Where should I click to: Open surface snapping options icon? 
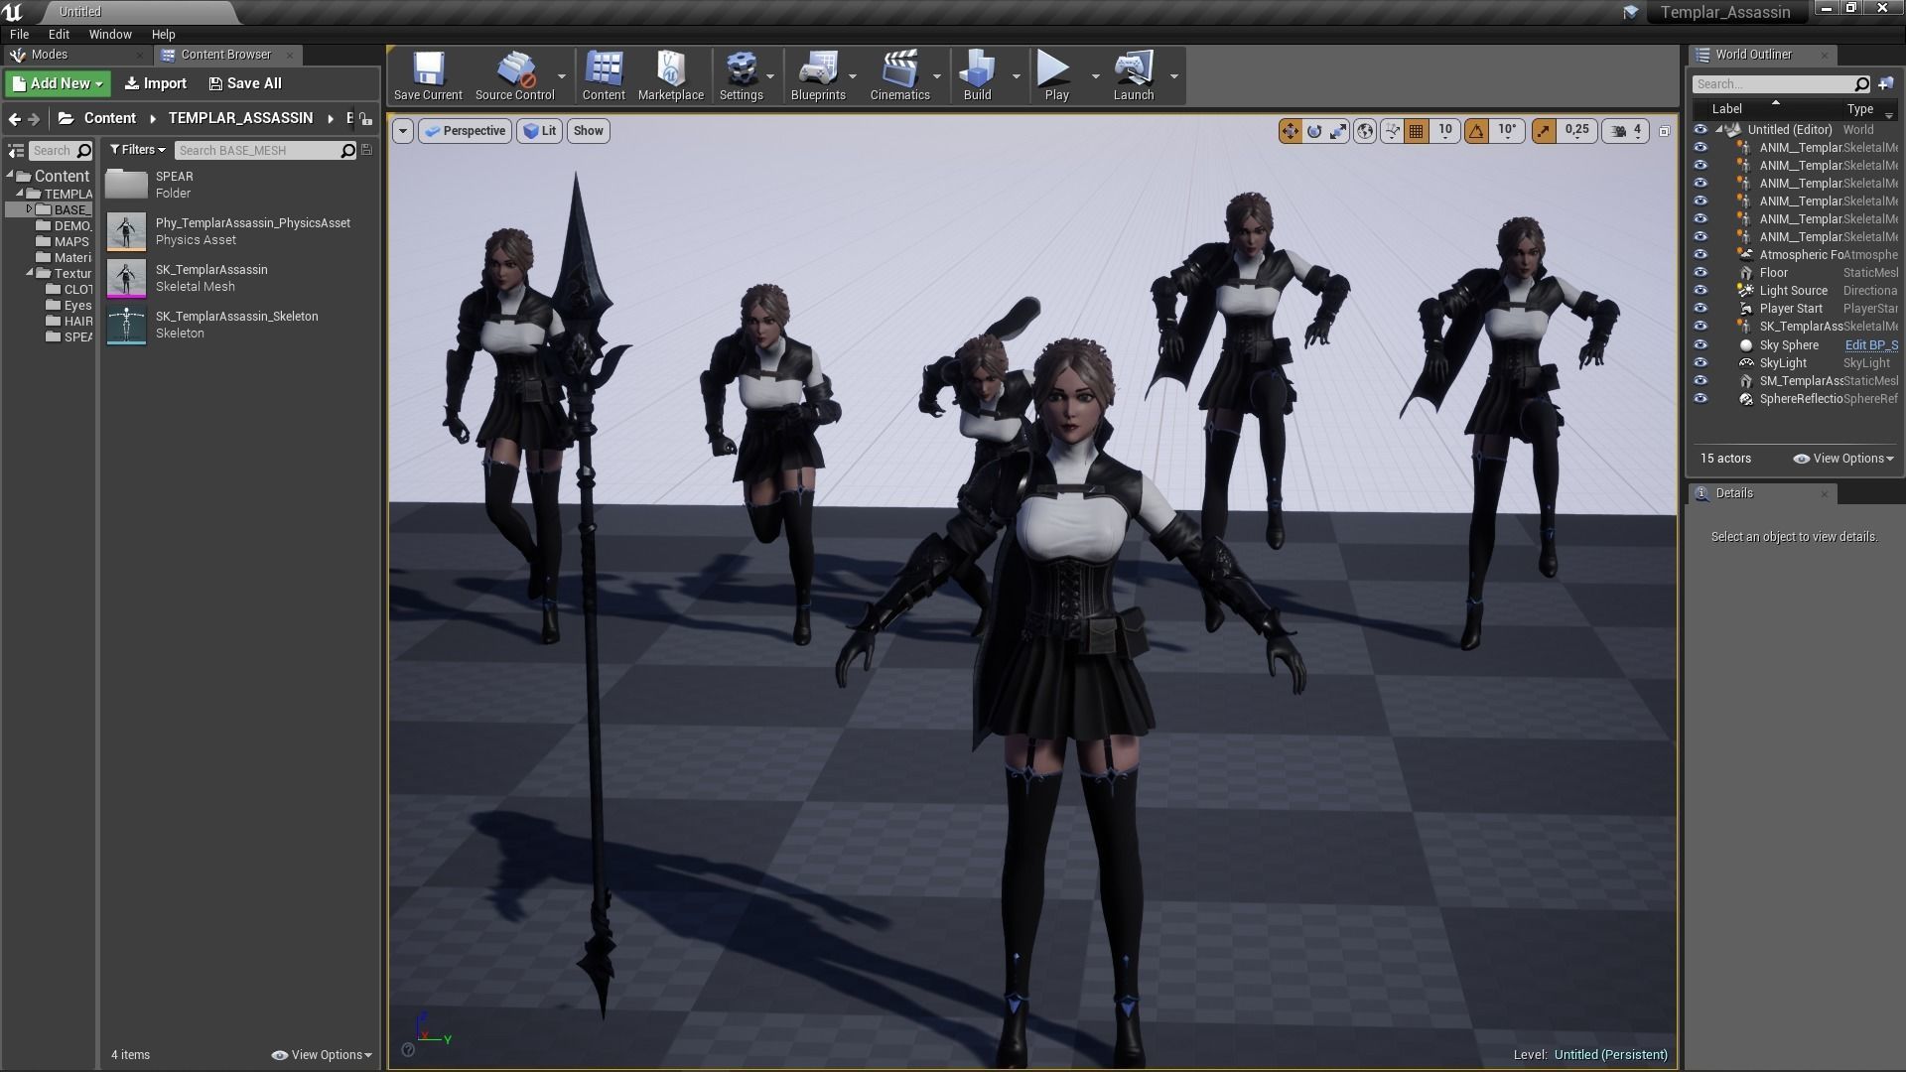point(1392,131)
